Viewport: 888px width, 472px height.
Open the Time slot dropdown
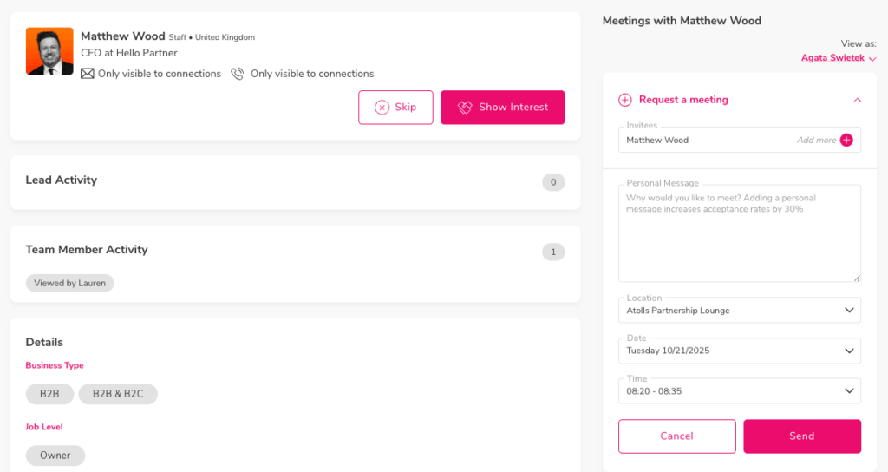pos(739,391)
